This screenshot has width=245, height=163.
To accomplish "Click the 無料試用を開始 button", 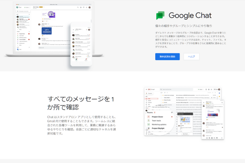I will pyautogui.click(x=167, y=56).
